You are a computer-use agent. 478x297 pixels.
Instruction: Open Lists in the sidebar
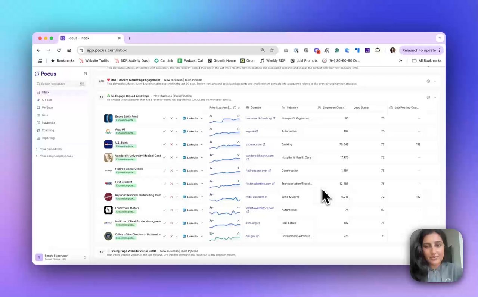pos(44,115)
